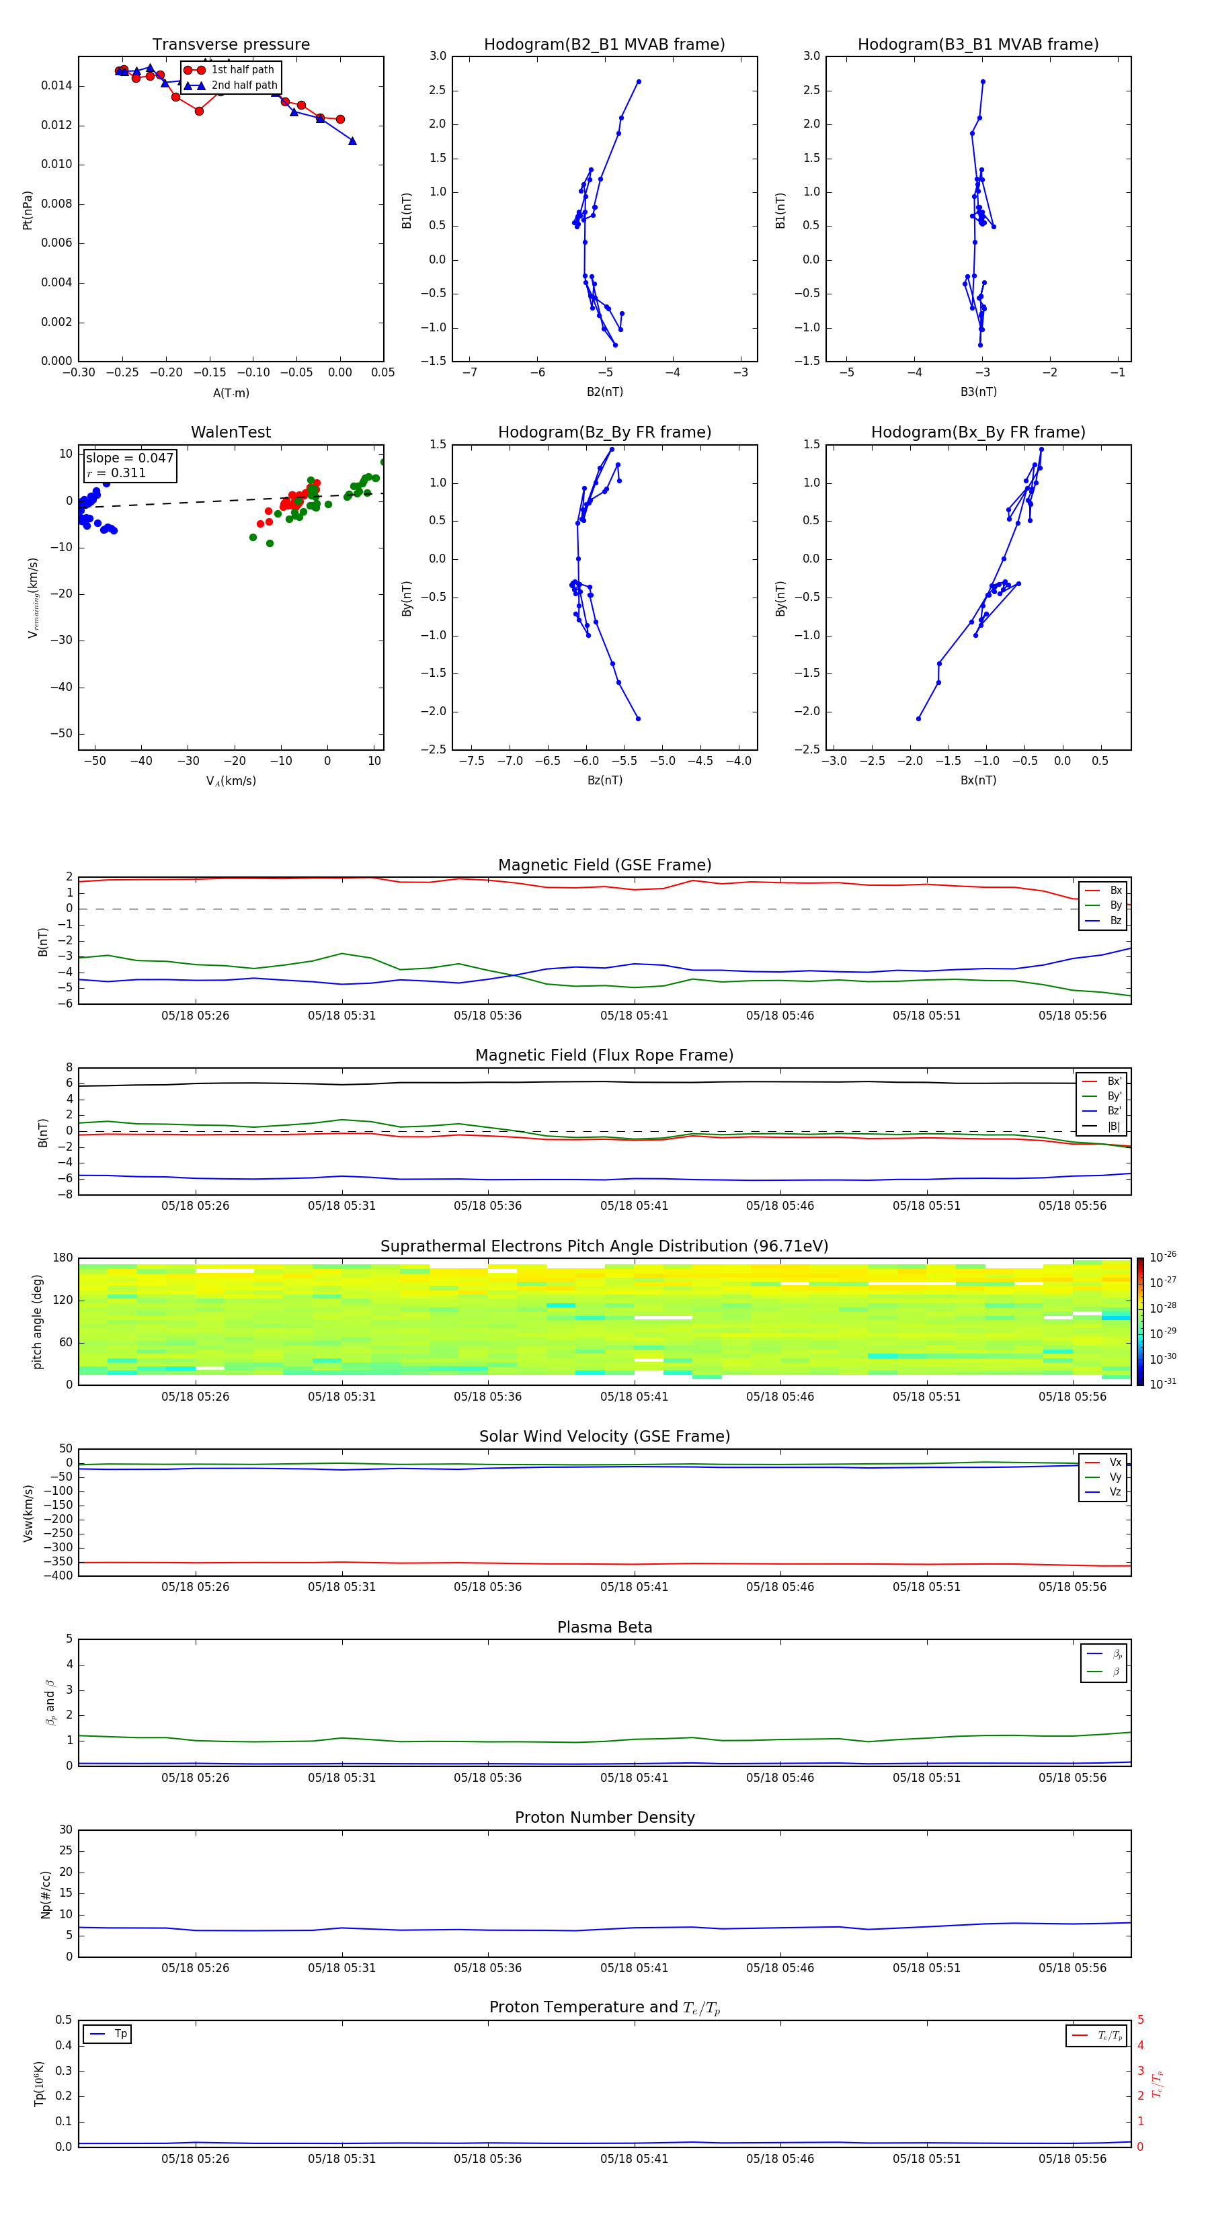1210x2218 pixels.
Task: Click the Vz legend entry
Action: point(1103,1492)
